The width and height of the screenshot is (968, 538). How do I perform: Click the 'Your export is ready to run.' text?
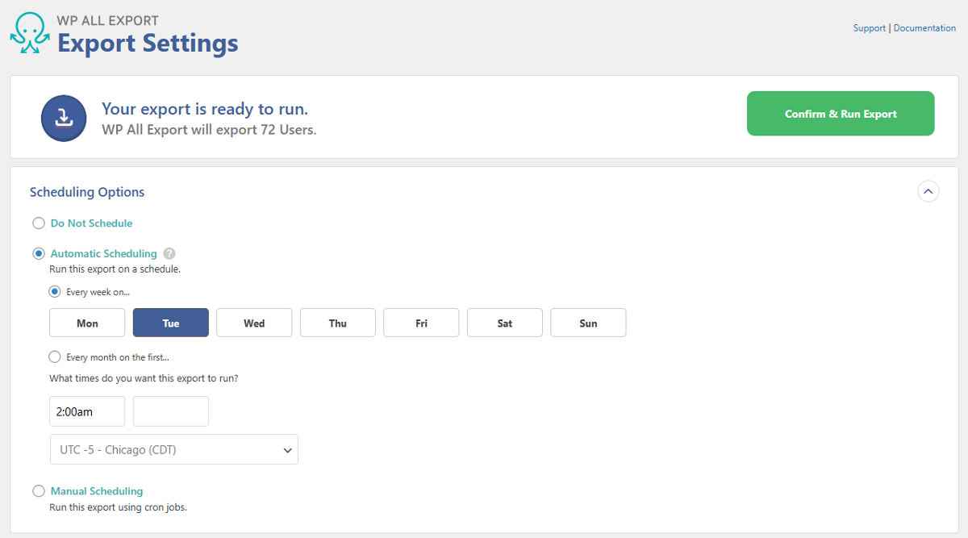(x=205, y=109)
